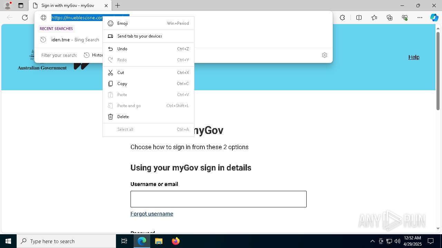Click the volume speaker tray icon
This screenshot has width=442, height=248.
coord(397,241)
